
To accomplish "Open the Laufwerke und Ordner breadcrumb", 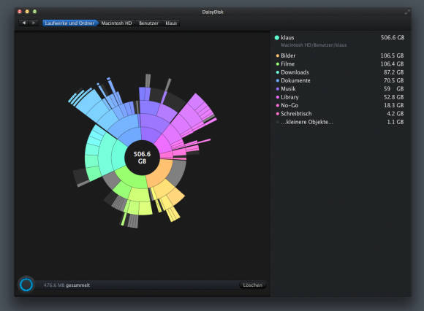I will pos(69,23).
